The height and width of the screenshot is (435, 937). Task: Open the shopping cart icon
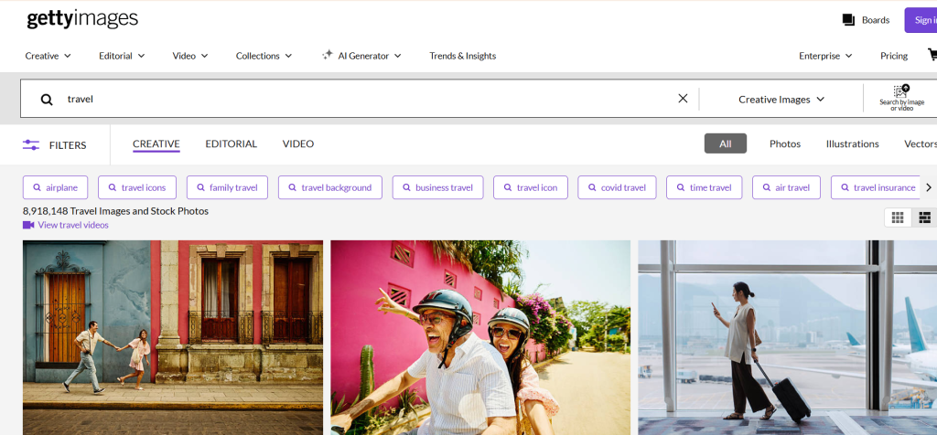point(932,55)
